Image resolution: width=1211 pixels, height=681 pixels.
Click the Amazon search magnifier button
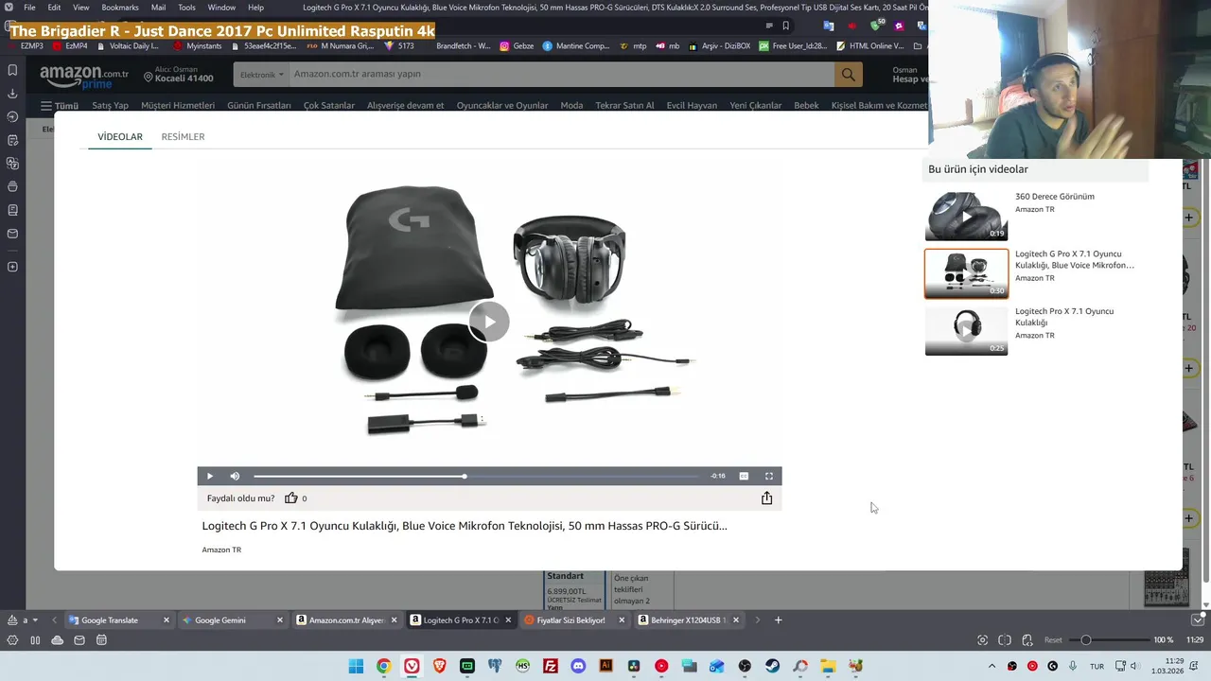848,74
